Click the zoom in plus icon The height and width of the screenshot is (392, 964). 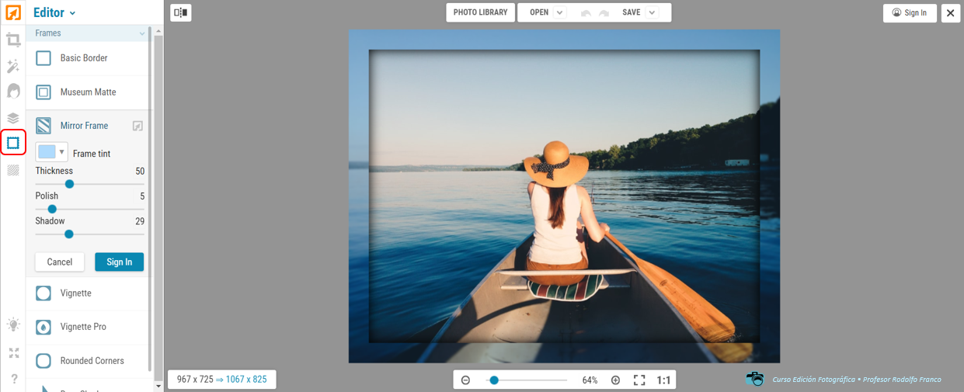point(615,380)
